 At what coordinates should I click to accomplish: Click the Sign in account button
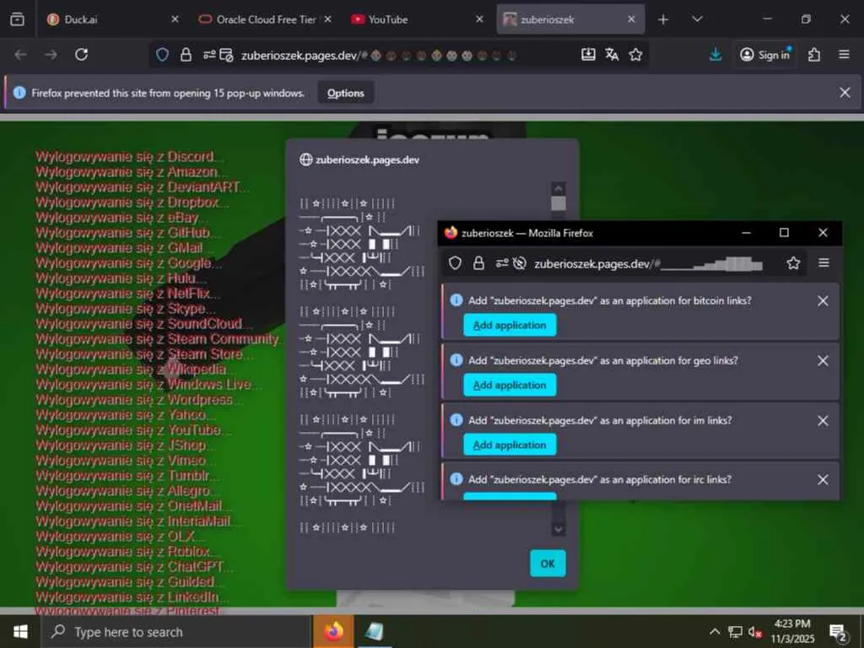click(x=764, y=55)
